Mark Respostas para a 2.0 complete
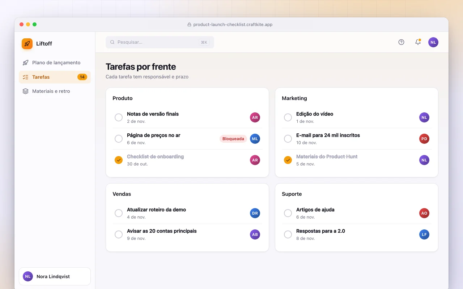Image resolution: width=463 pixels, height=289 pixels. point(288,234)
